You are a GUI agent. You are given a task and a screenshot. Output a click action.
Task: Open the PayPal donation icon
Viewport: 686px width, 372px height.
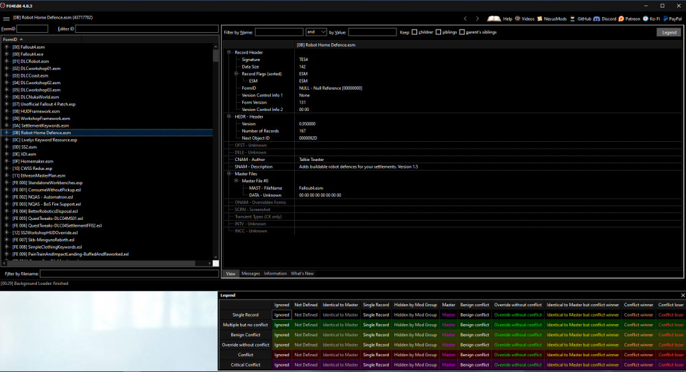click(x=665, y=18)
